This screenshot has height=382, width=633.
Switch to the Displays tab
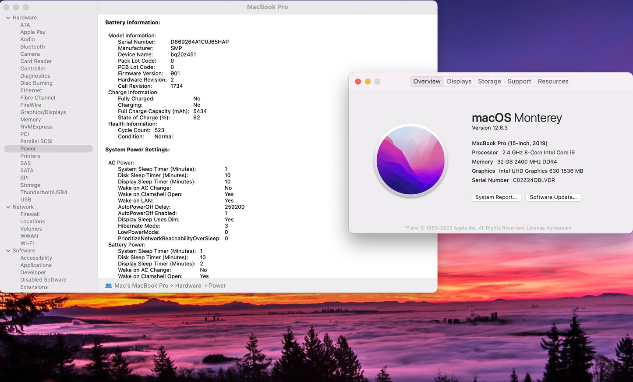click(x=459, y=81)
